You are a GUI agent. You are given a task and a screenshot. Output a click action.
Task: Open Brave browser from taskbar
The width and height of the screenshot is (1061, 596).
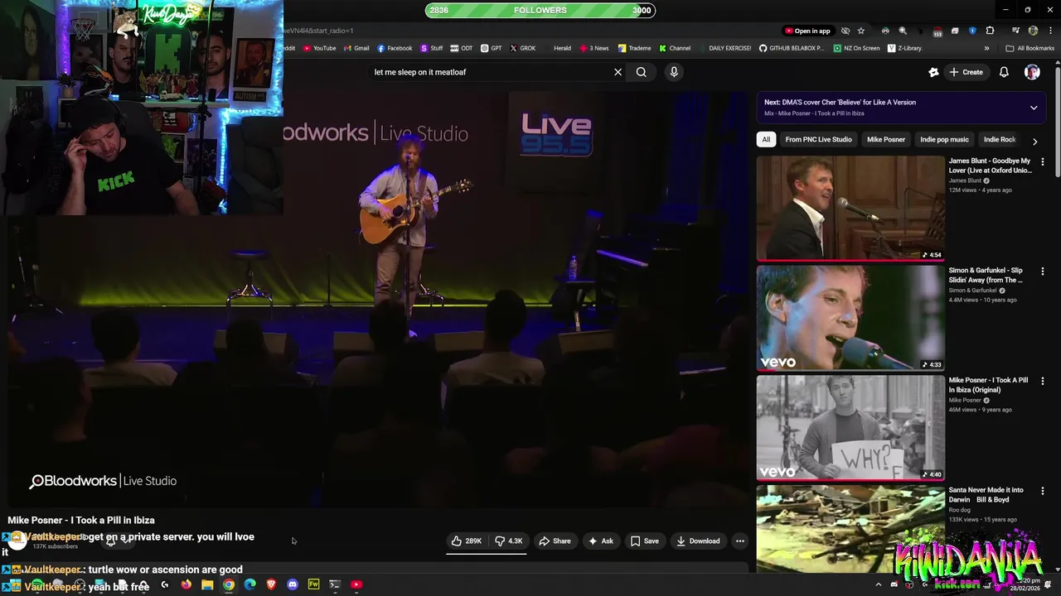pos(271,584)
